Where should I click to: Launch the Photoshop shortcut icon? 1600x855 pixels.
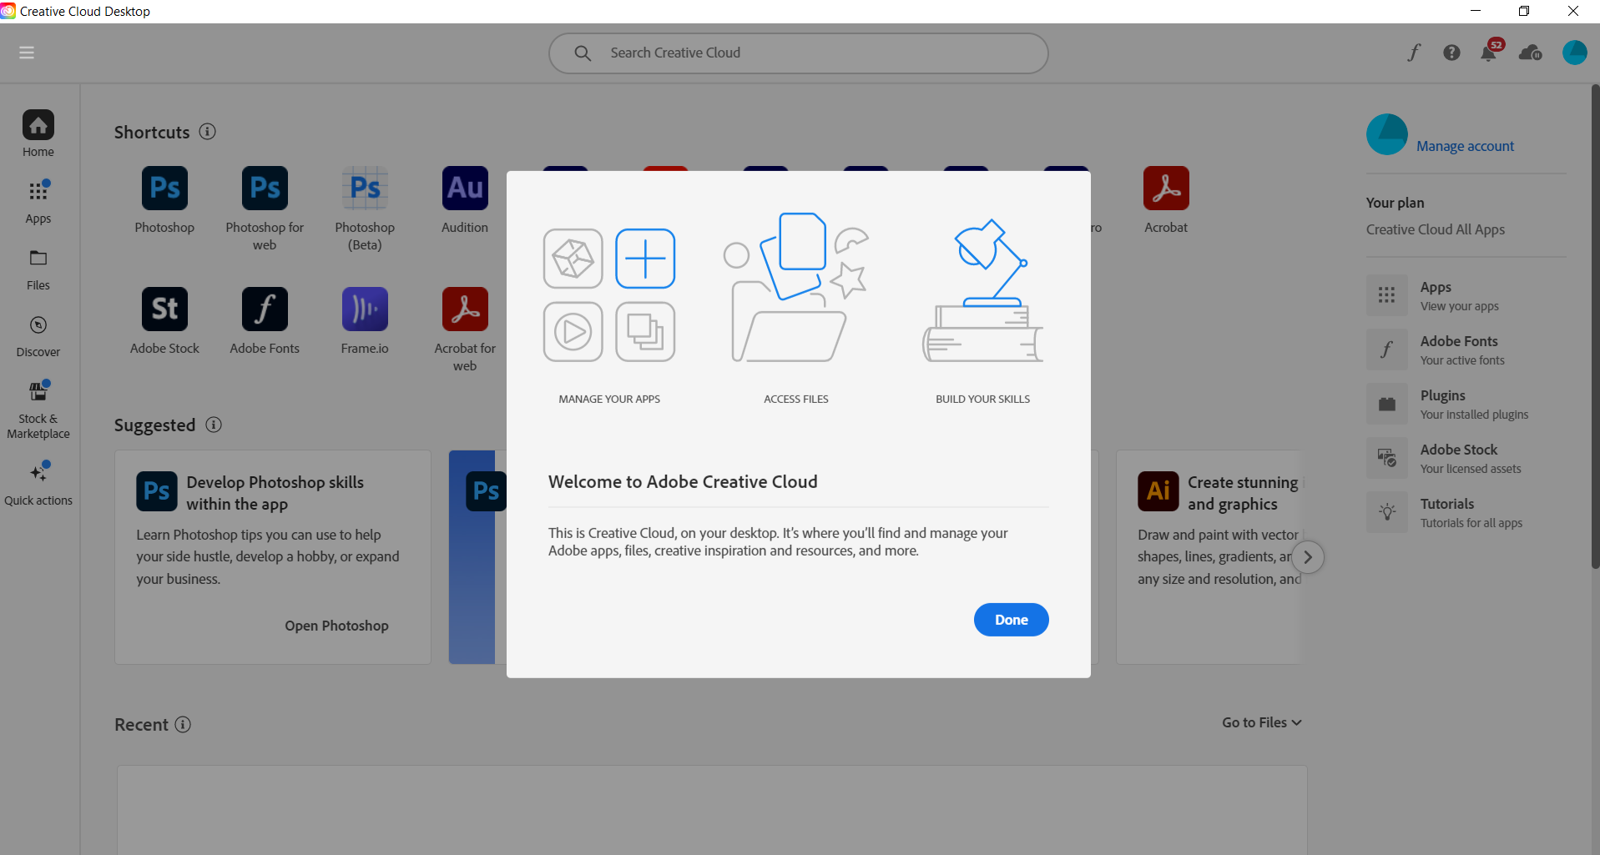pyautogui.click(x=164, y=189)
